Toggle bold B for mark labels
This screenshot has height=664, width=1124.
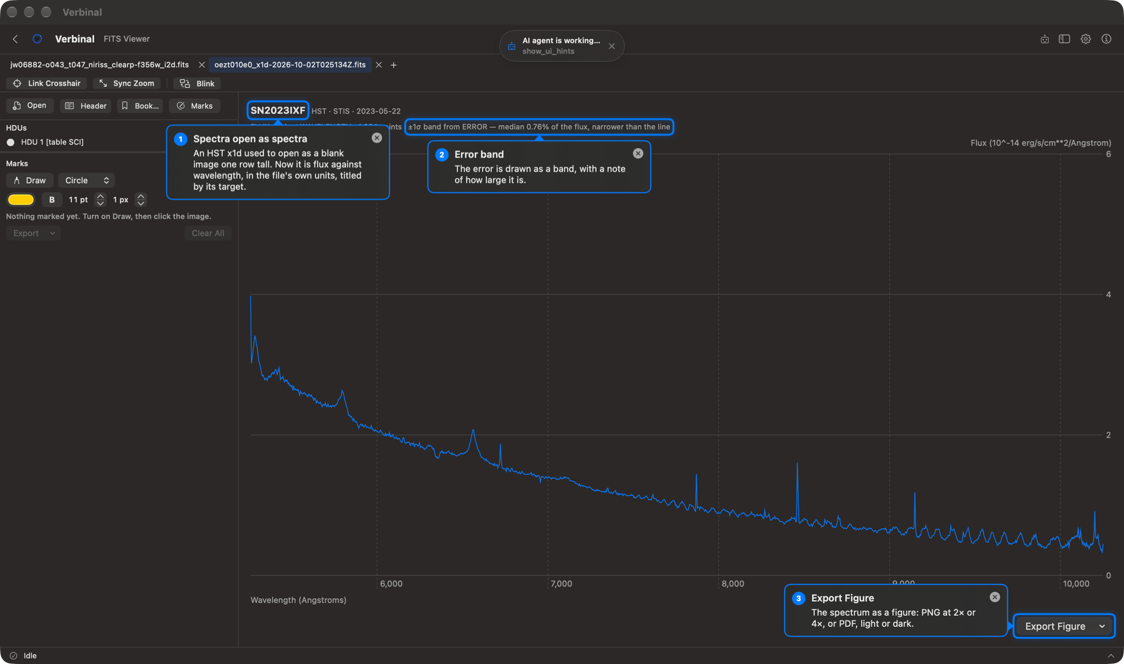52,200
